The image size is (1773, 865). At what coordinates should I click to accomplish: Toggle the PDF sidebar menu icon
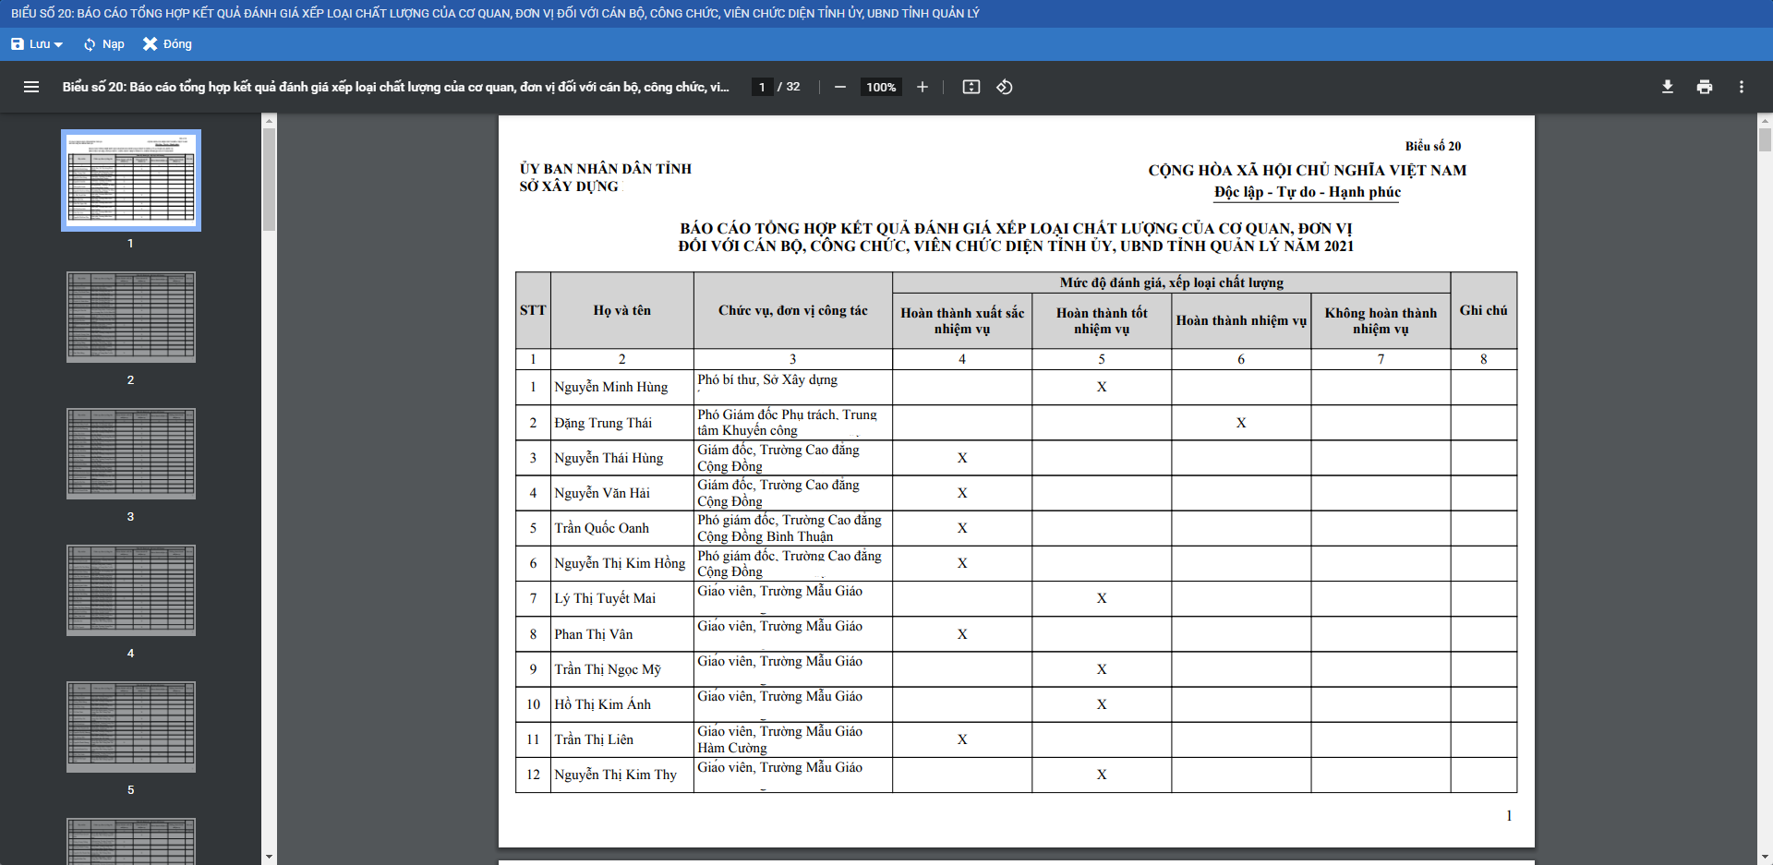tap(31, 87)
